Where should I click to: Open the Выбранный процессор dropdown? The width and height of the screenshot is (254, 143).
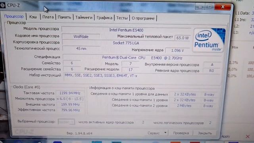pos(66,122)
